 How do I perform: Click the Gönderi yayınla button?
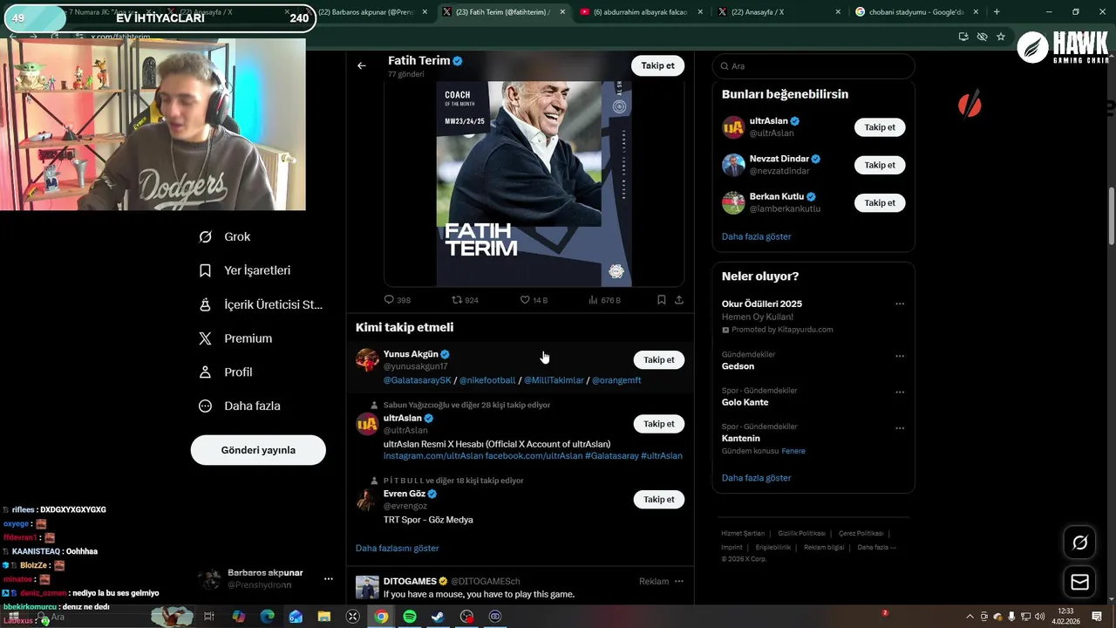pos(258,450)
